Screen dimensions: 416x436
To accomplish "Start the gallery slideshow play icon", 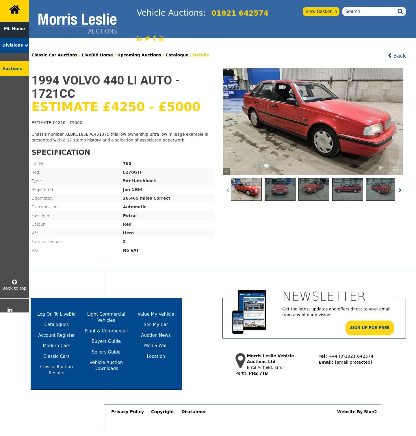I will (381, 168).
